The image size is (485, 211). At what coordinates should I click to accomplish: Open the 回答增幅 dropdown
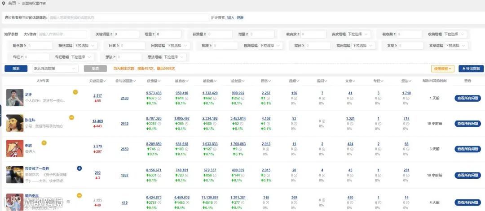coord(178,46)
